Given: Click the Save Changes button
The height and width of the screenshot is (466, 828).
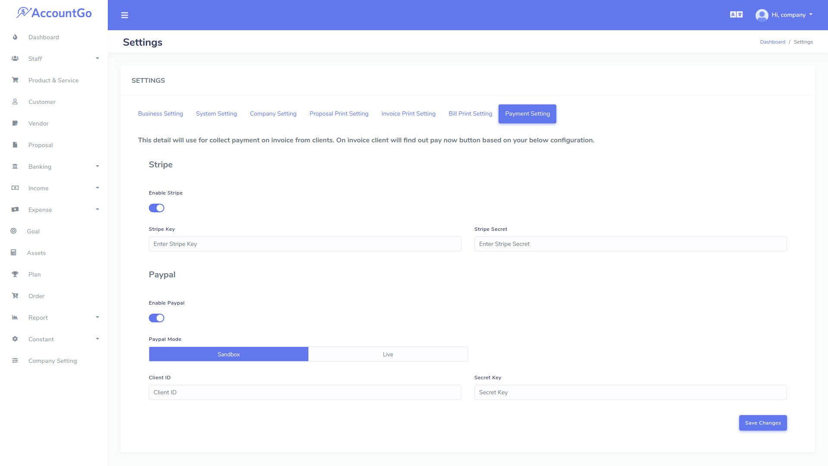Looking at the screenshot, I should coord(762,423).
